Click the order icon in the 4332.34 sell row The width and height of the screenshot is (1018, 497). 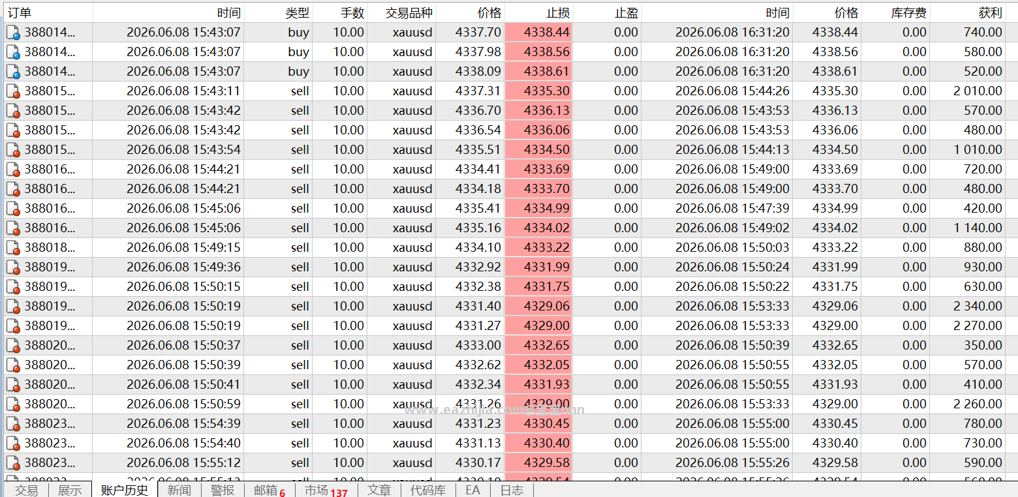(13, 384)
